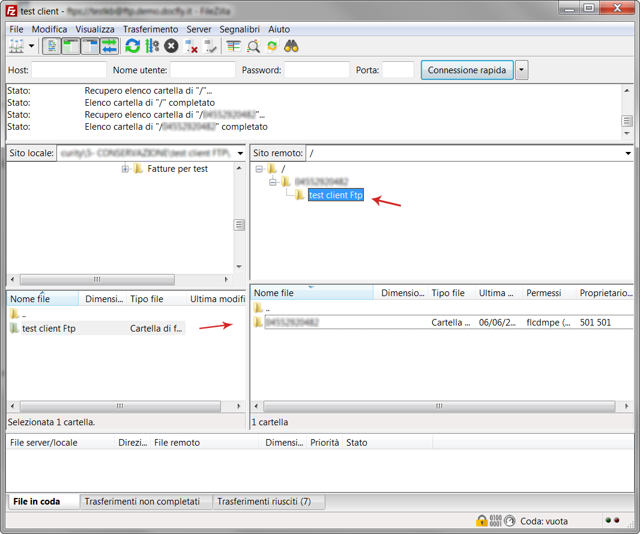Open the Trasferimento menu
640x534 pixels.
151,29
